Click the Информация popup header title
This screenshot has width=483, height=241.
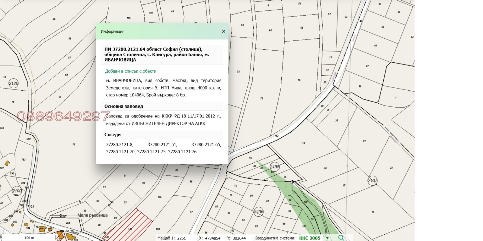(x=113, y=31)
